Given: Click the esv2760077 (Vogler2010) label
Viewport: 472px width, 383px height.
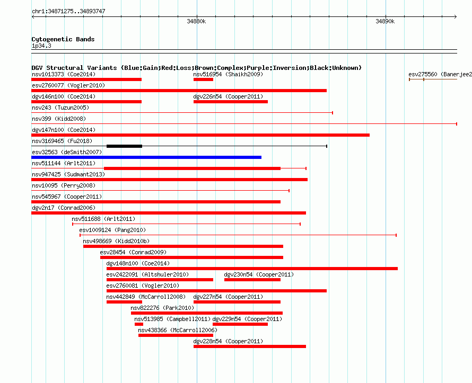Looking at the screenshot, I should click(68, 85).
